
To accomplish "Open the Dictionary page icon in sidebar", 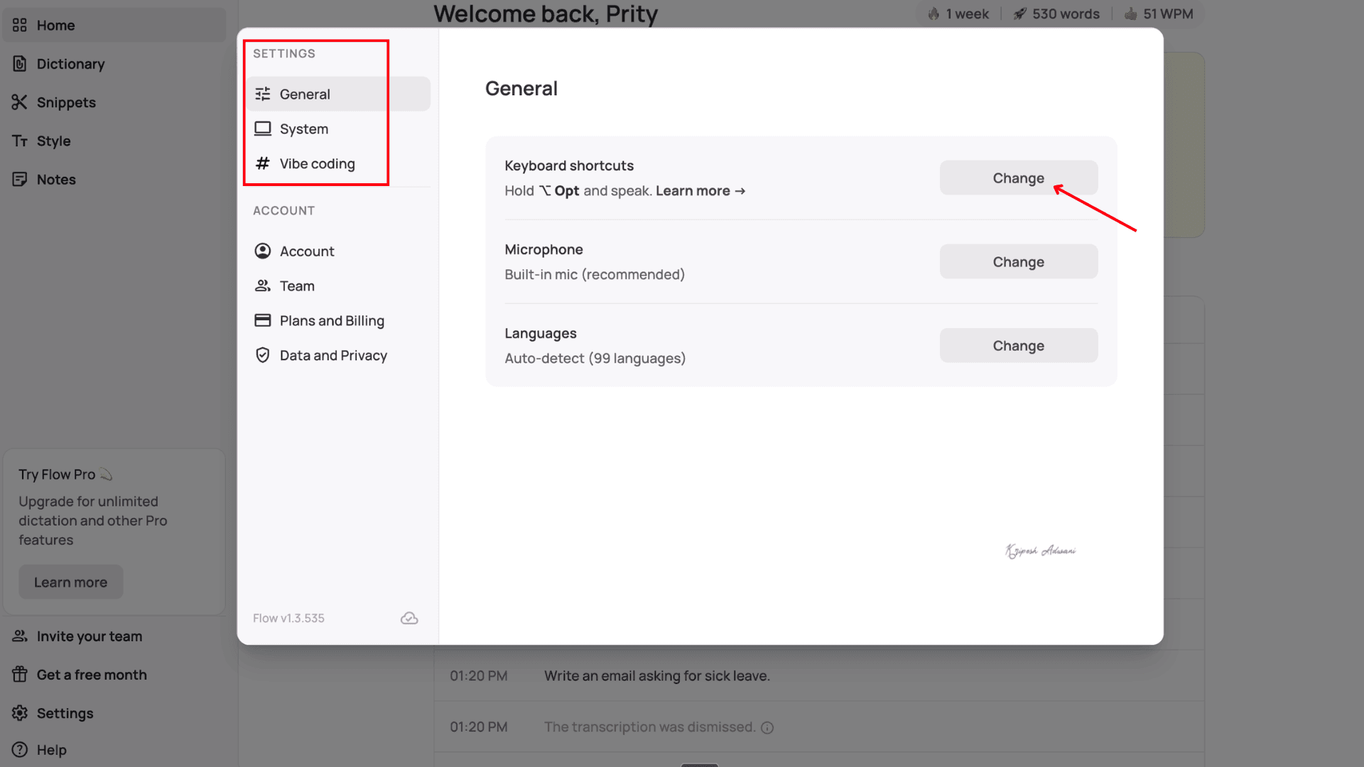I will (x=20, y=64).
